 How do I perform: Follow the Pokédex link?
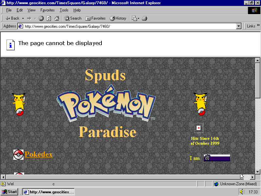(x=38, y=154)
